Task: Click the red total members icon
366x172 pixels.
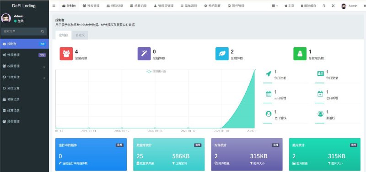Action: click(x=66, y=54)
